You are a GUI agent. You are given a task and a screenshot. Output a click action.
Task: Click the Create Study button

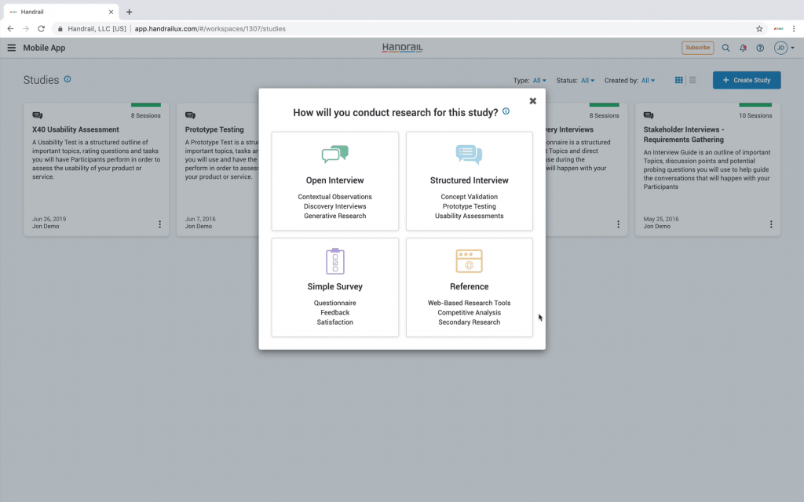747,80
